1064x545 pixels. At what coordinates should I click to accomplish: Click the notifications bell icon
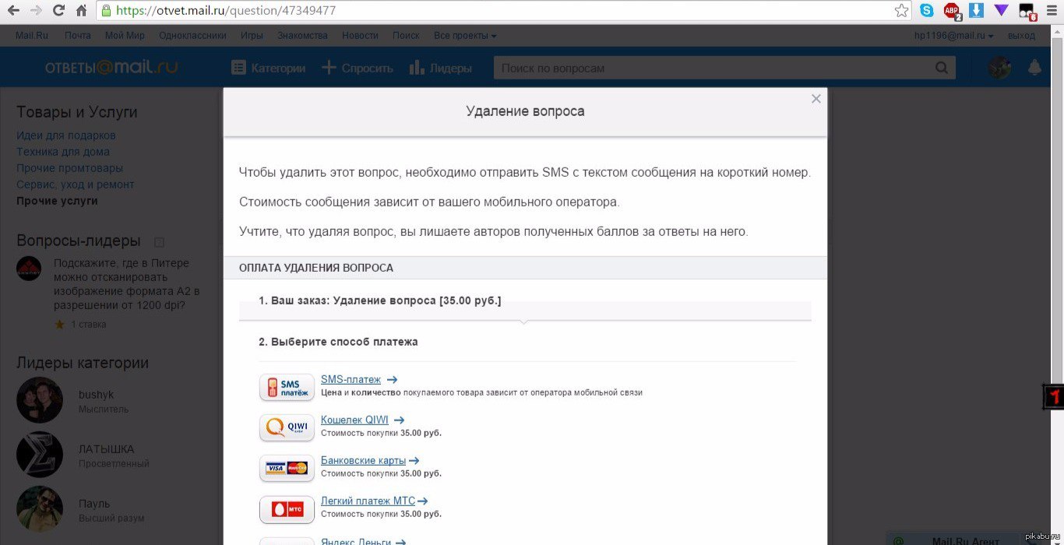tap(1034, 68)
